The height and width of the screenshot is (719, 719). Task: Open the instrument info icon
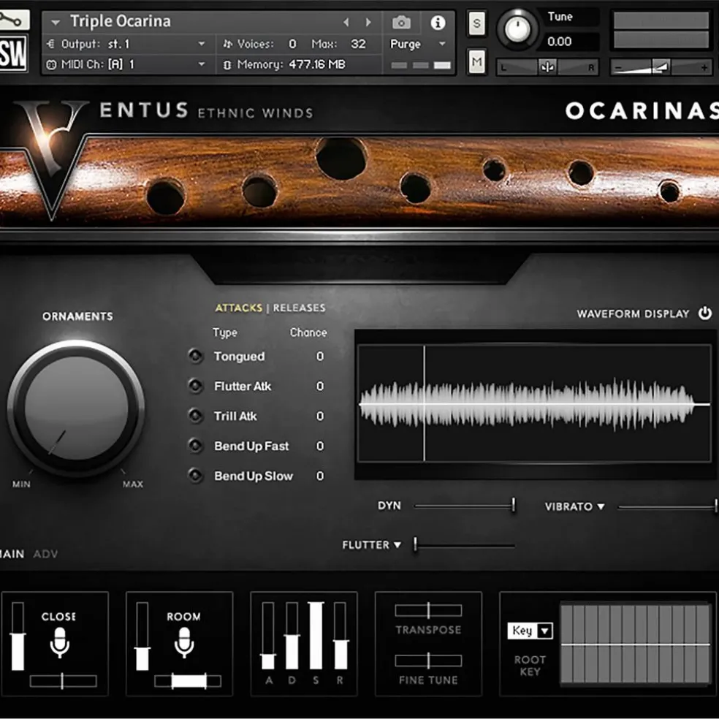coord(438,22)
